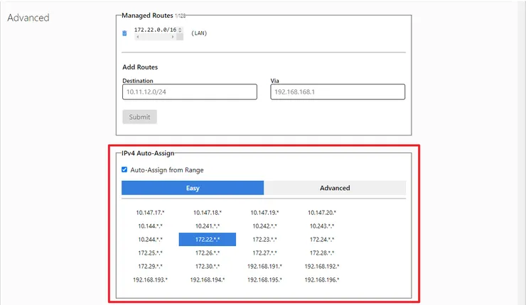Image resolution: width=526 pixels, height=305 pixels.
Task: Pick the 192.168.196.* range
Action: [x=322, y=280]
